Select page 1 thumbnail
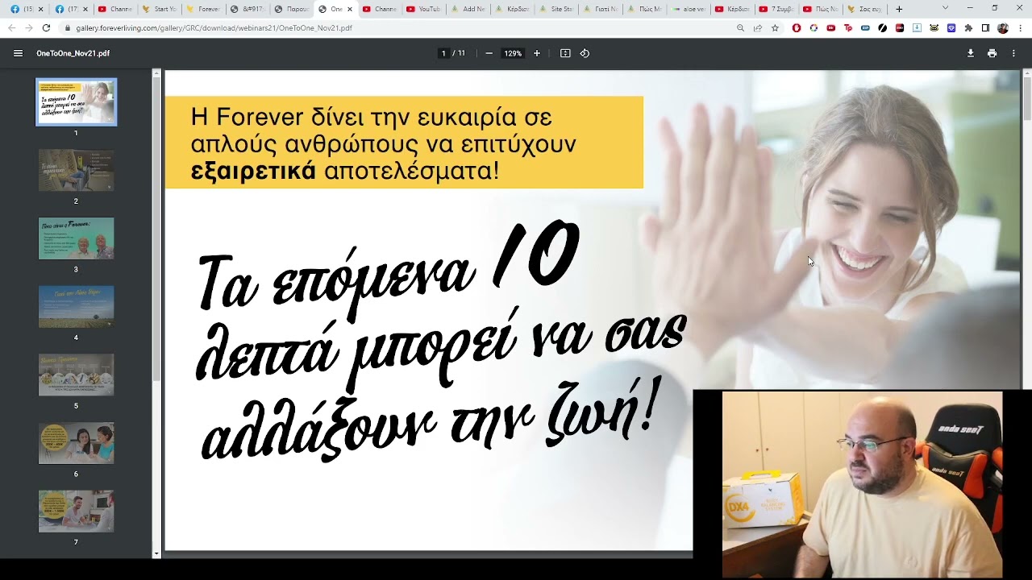 point(76,102)
